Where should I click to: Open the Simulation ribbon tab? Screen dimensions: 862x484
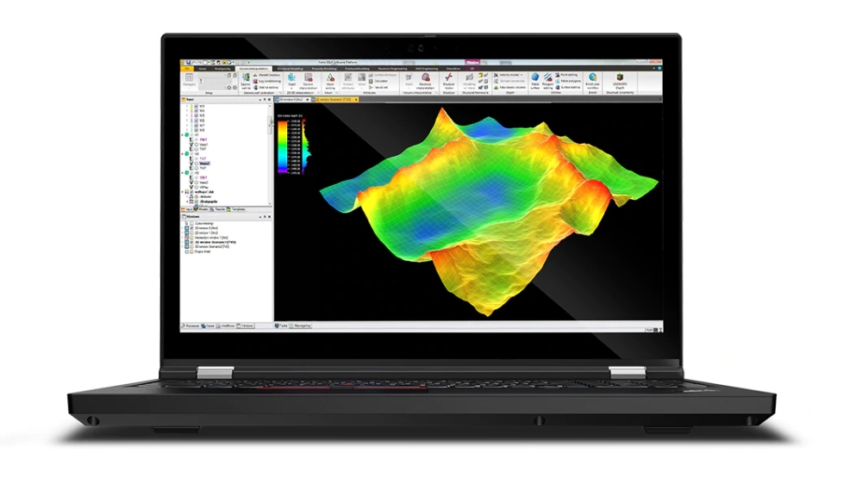(453, 69)
